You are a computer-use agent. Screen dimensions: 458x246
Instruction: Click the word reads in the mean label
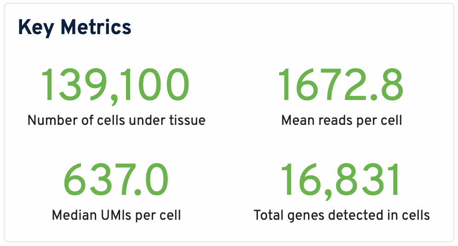coord(333,121)
